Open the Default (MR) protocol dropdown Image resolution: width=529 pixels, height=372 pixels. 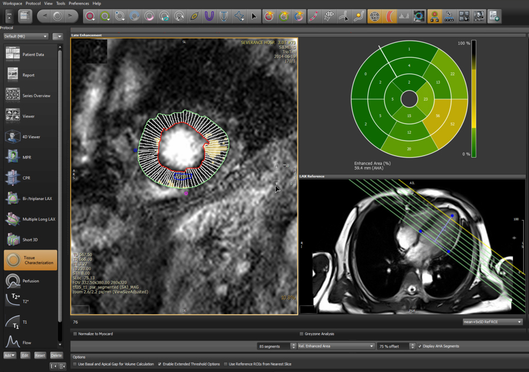pos(26,36)
